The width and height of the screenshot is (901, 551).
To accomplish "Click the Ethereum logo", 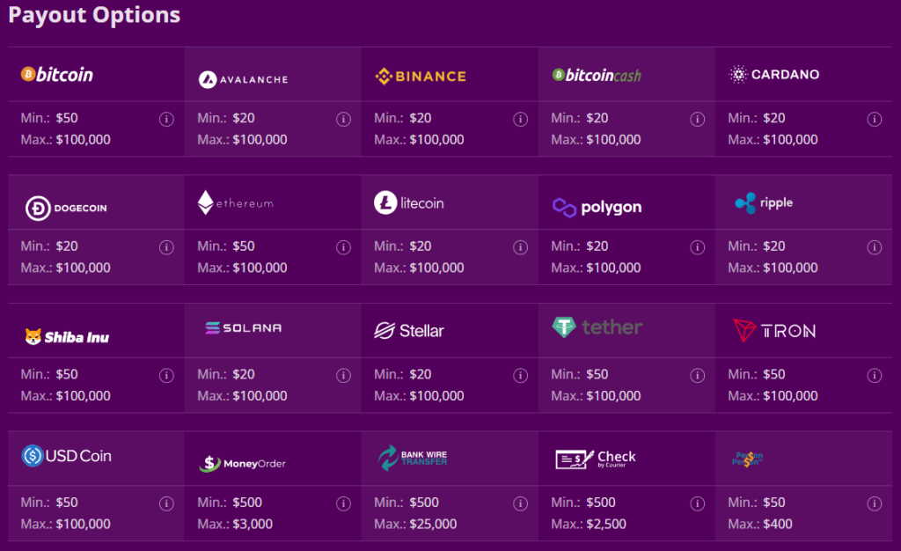I will 236,202.
